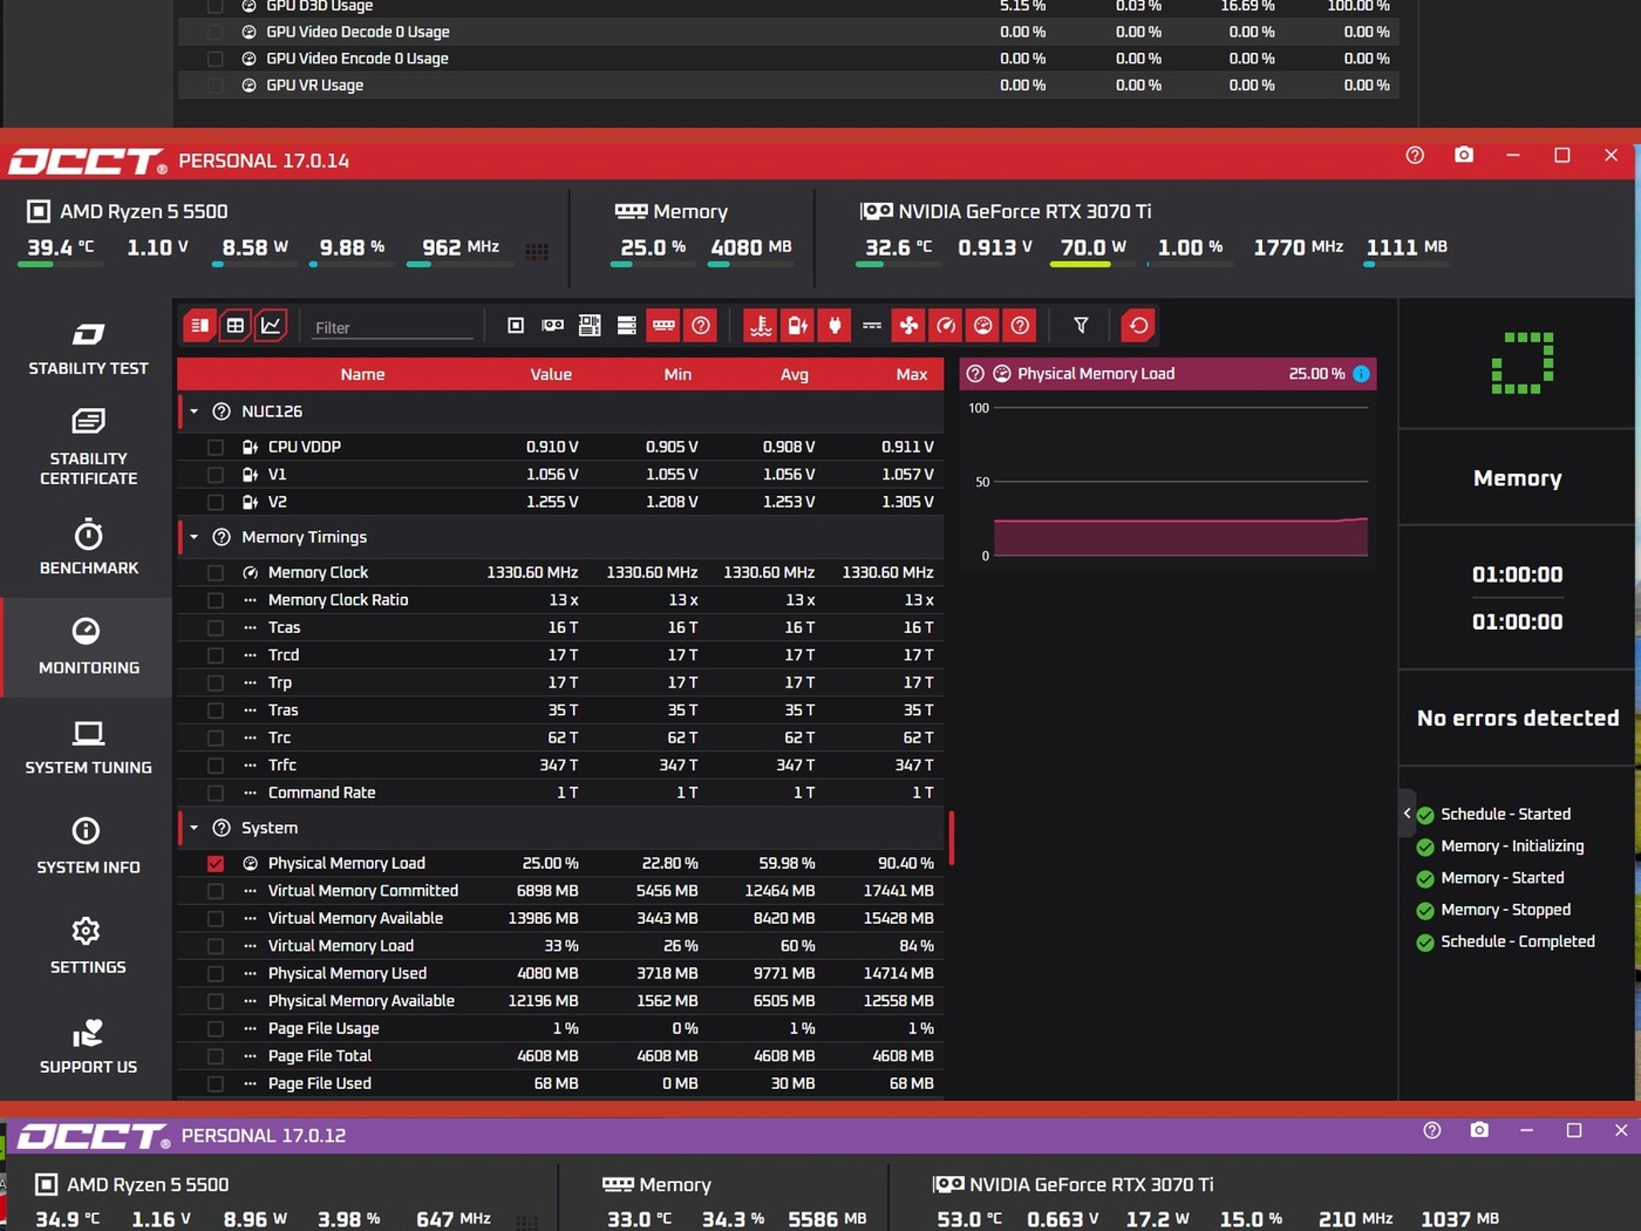Check the Virtual Memory Committed checkbox

click(x=216, y=891)
